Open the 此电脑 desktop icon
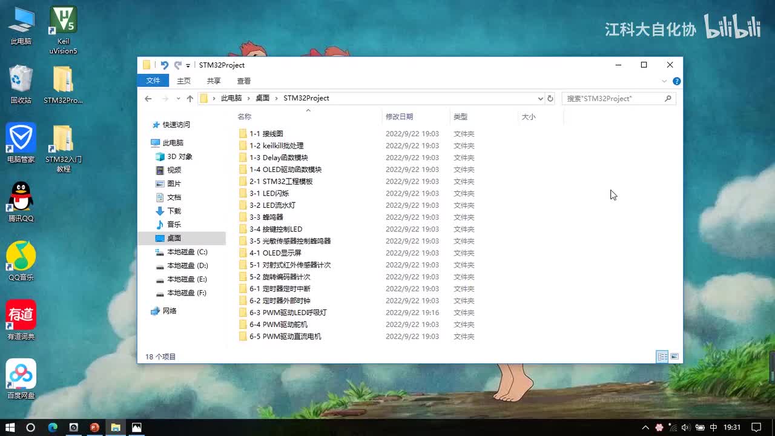The height and width of the screenshot is (436, 775). click(21, 26)
